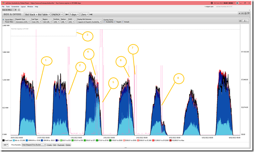Click the -$99.99 to -$0.01 legend swatch

pos(42,140)
